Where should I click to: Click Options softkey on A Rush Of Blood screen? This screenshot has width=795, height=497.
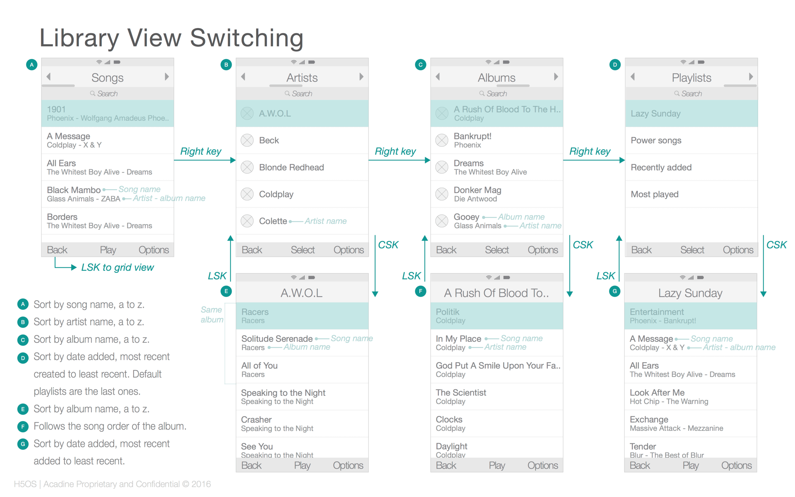tap(542, 465)
